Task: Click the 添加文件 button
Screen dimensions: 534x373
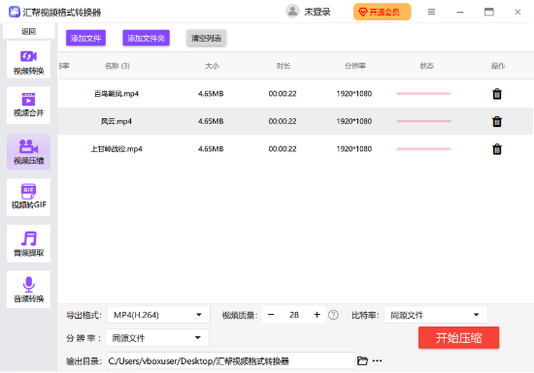Action: [85, 38]
